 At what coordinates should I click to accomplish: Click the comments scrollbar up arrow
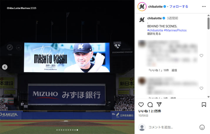click(x=209, y=16)
